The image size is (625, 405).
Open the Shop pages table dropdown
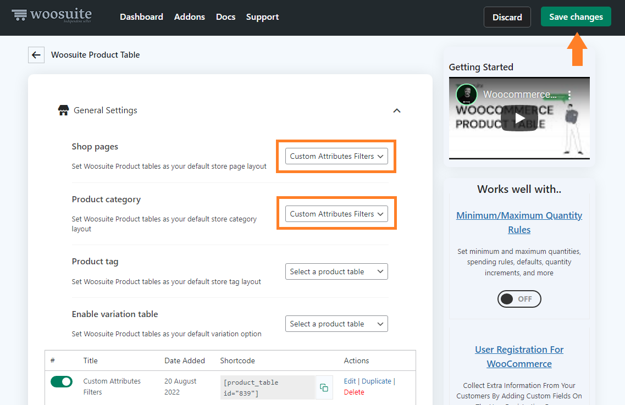pos(336,156)
